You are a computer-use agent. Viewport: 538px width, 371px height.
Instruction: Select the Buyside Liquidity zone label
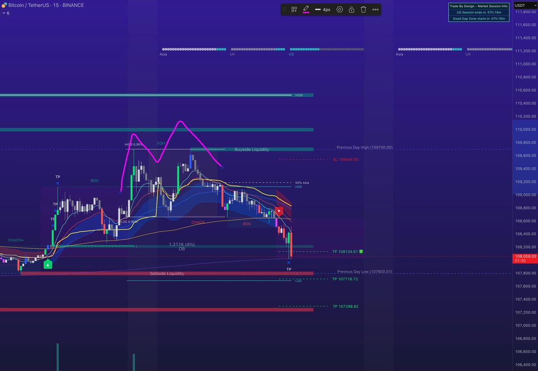(x=252, y=149)
